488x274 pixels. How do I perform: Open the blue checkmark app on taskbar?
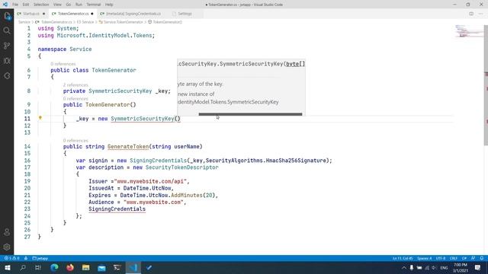coord(149,267)
